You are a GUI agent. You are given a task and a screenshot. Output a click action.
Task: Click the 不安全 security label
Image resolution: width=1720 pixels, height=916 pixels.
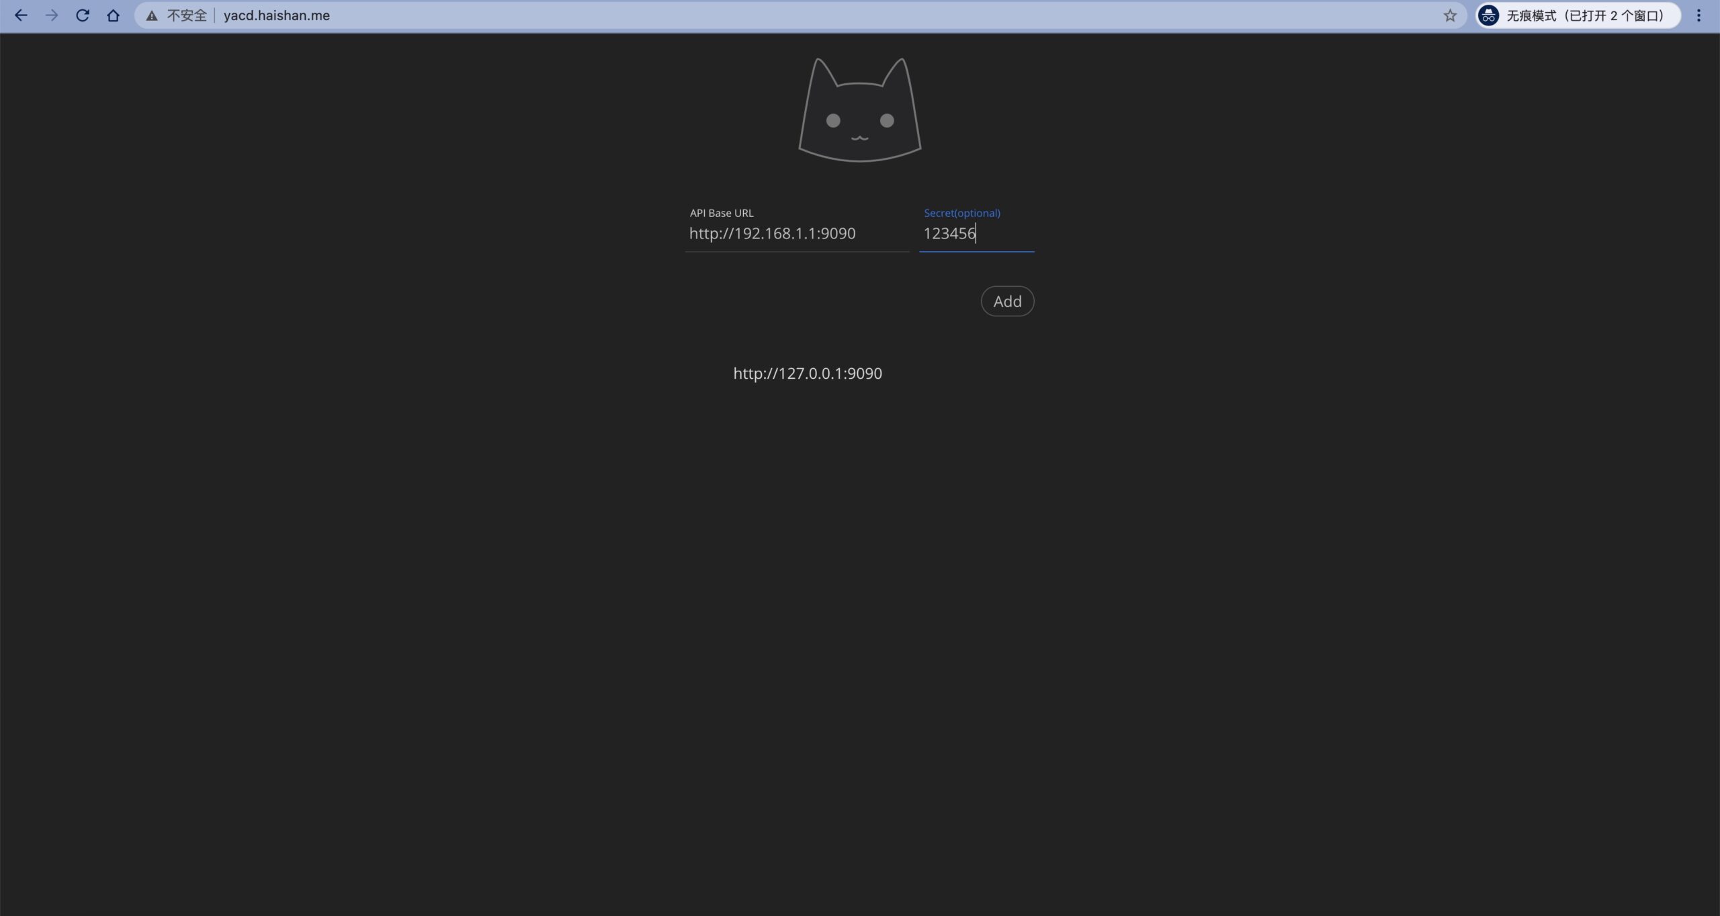187,15
